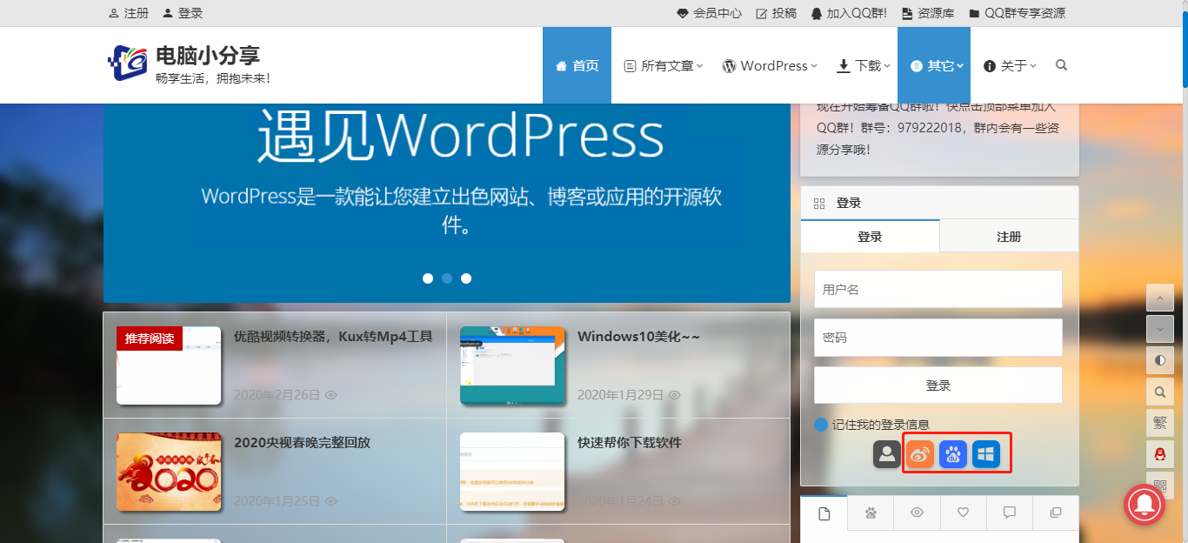Switch to traditional Chinese with 繁 button

click(1160, 423)
